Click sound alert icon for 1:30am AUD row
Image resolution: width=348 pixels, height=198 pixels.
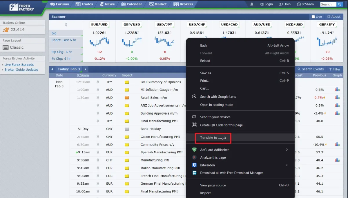point(98,98)
